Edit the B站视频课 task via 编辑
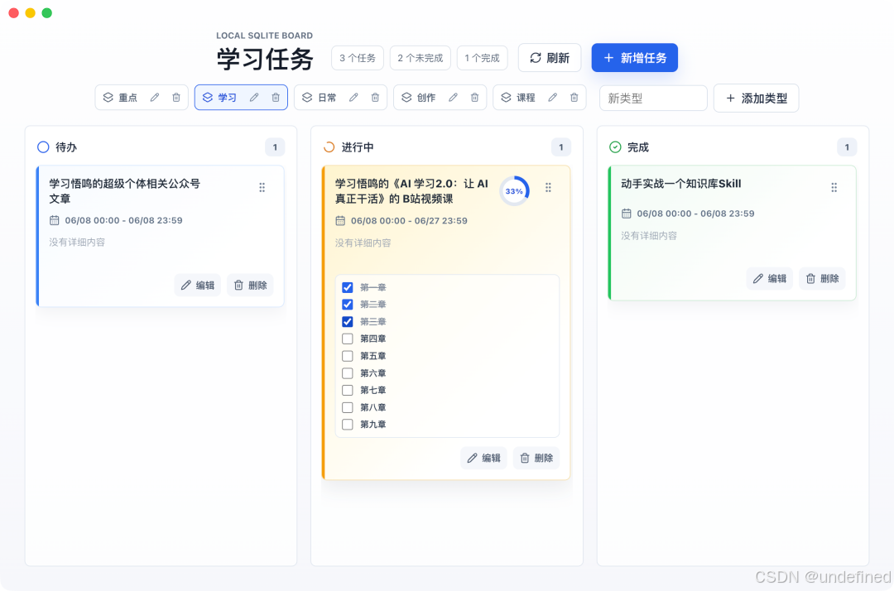894x591 pixels. 483,459
